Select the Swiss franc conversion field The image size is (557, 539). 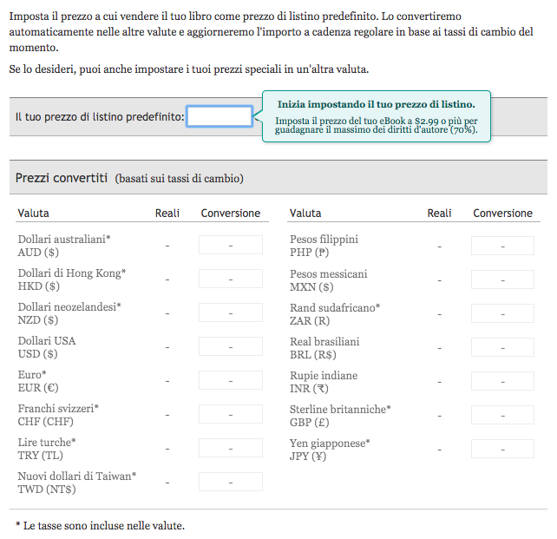click(231, 415)
